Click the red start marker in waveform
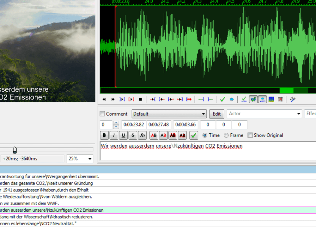This screenshot has height=237, width=316. (115, 46)
